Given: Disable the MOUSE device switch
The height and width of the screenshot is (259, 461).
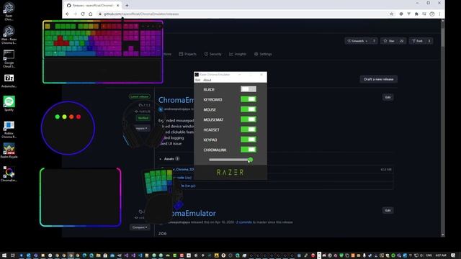Looking at the screenshot, I should click(249, 109).
